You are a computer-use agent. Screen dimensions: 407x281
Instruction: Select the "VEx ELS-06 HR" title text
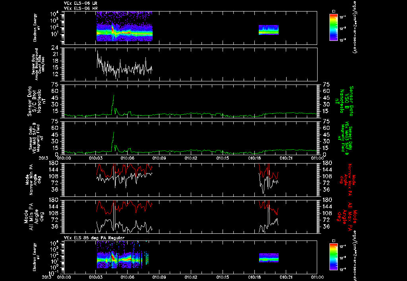pos(80,9)
